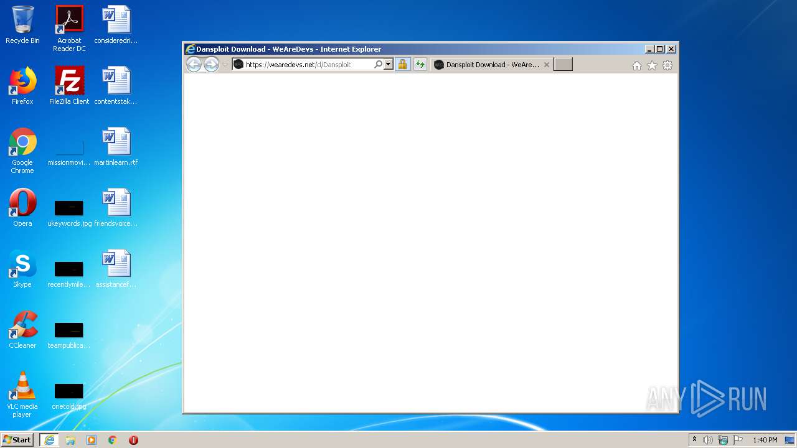
Task: Select the teampublica image file
Action: click(69, 335)
